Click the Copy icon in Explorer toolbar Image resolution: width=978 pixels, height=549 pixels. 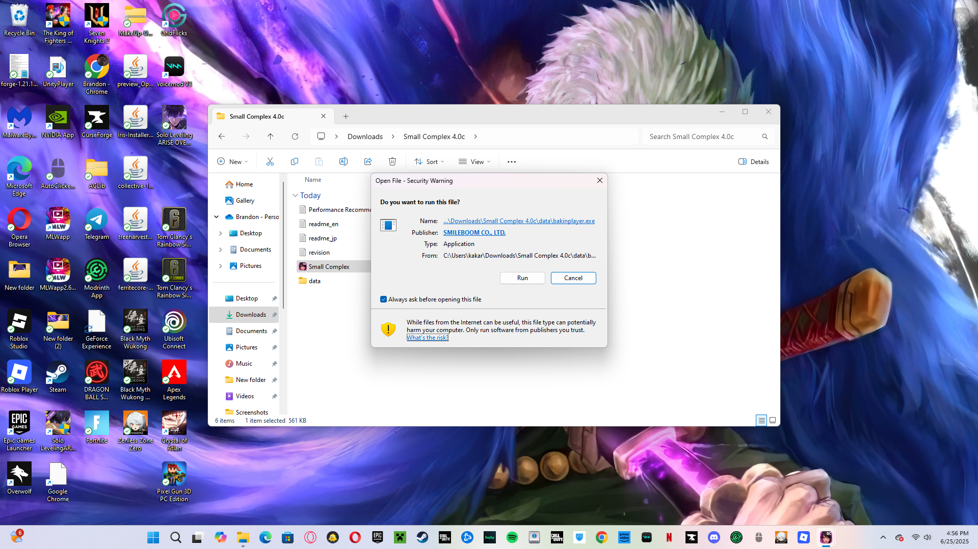tap(295, 161)
